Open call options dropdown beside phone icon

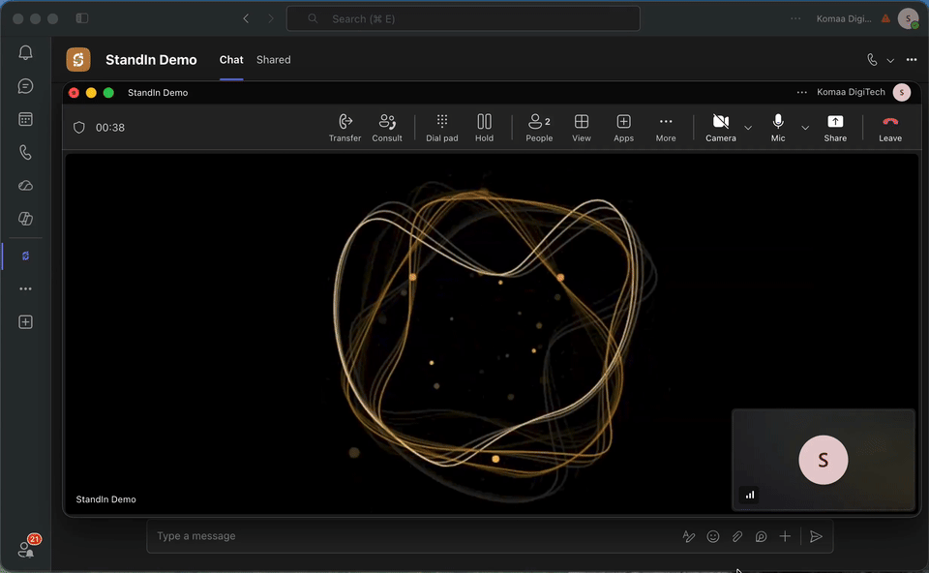(x=890, y=60)
